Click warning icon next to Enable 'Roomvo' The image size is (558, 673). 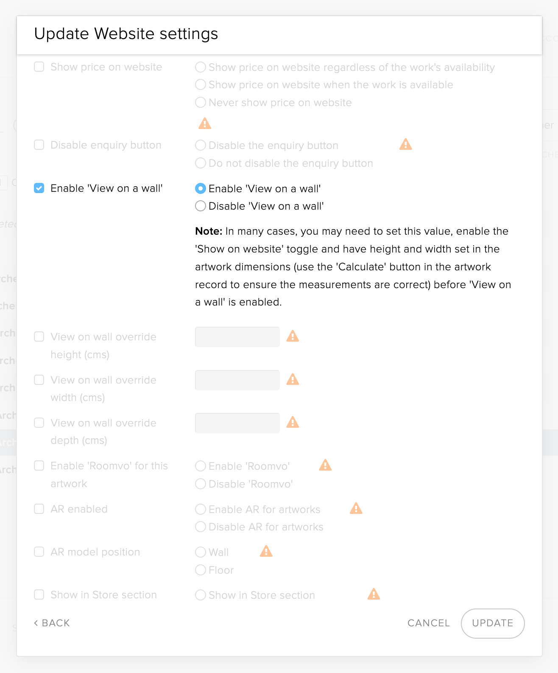pos(325,465)
